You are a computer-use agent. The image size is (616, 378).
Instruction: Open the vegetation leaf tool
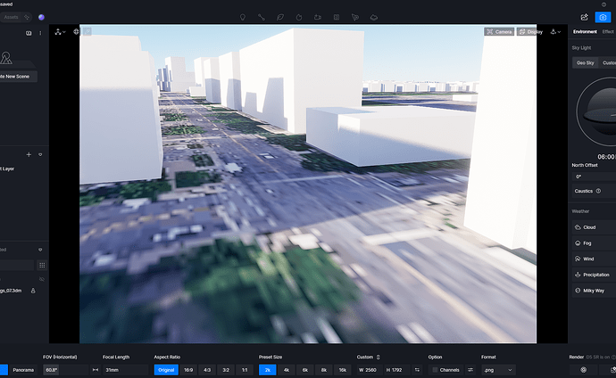(x=280, y=17)
